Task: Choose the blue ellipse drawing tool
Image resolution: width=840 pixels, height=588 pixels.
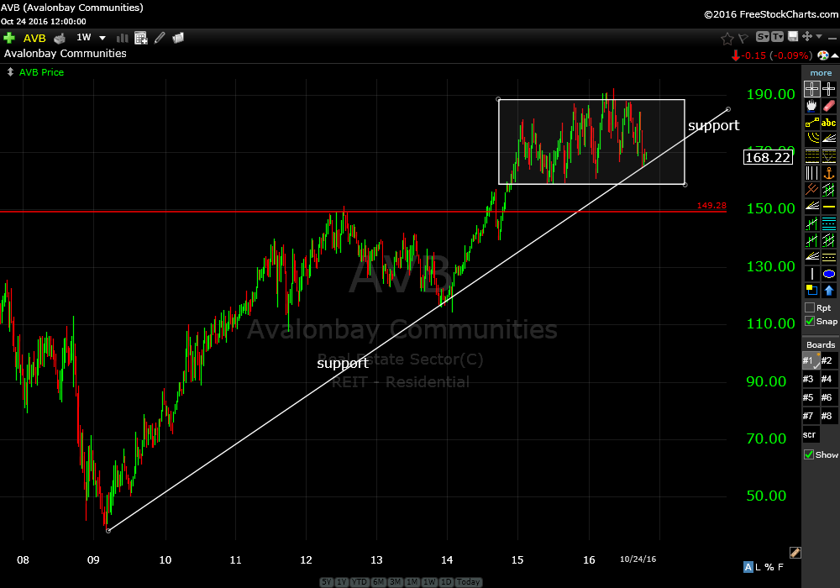Action: [x=829, y=274]
